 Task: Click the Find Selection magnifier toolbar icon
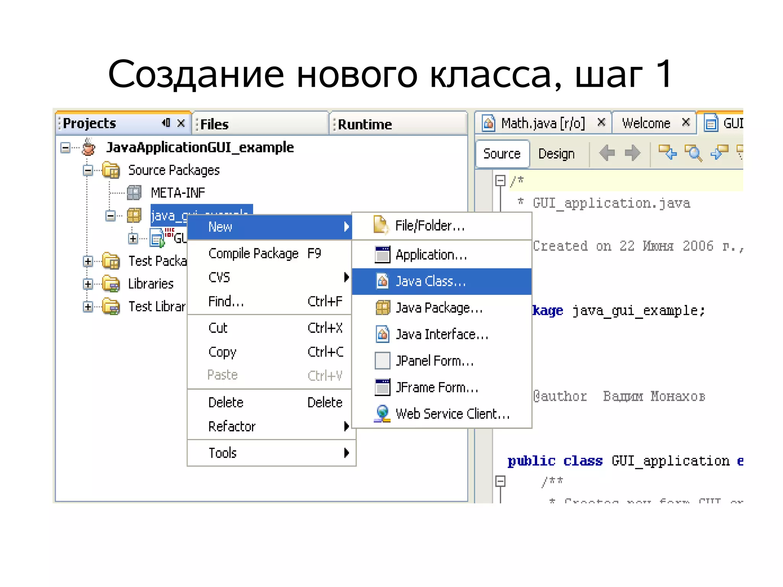[x=693, y=153]
